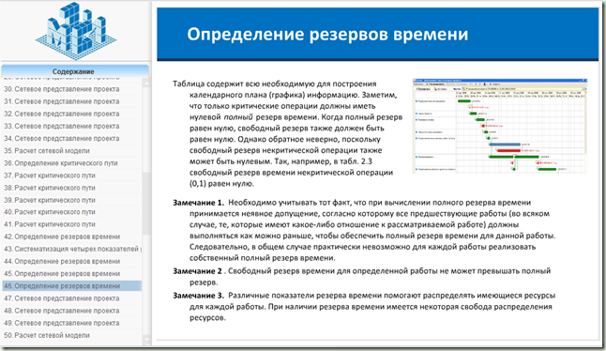Screen dimensions: 606x351
Task: Open 50. Расчет сетевой модели
Action: pyautogui.click(x=72, y=336)
